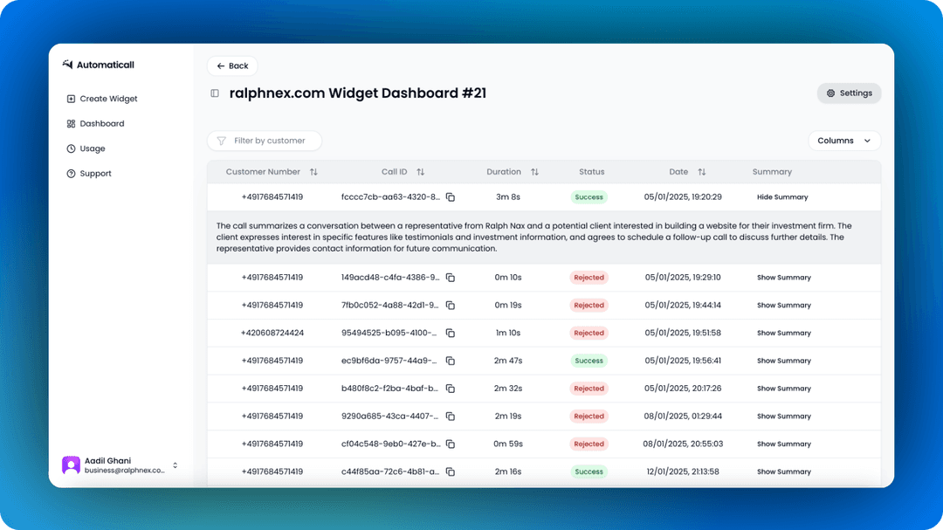The height and width of the screenshot is (530, 943).
Task: Click the filter icon in the customer search field
Action: pos(220,141)
